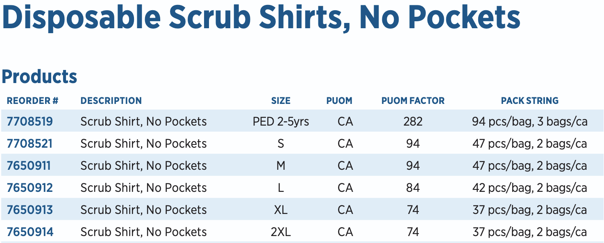Click the PUOM column header
The width and height of the screenshot is (604, 243).
[339, 101]
